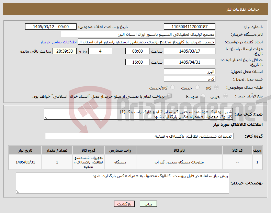Click the واحد شمارش column header
The height and width of the screenshot is (213, 271).
coord(120,150)
